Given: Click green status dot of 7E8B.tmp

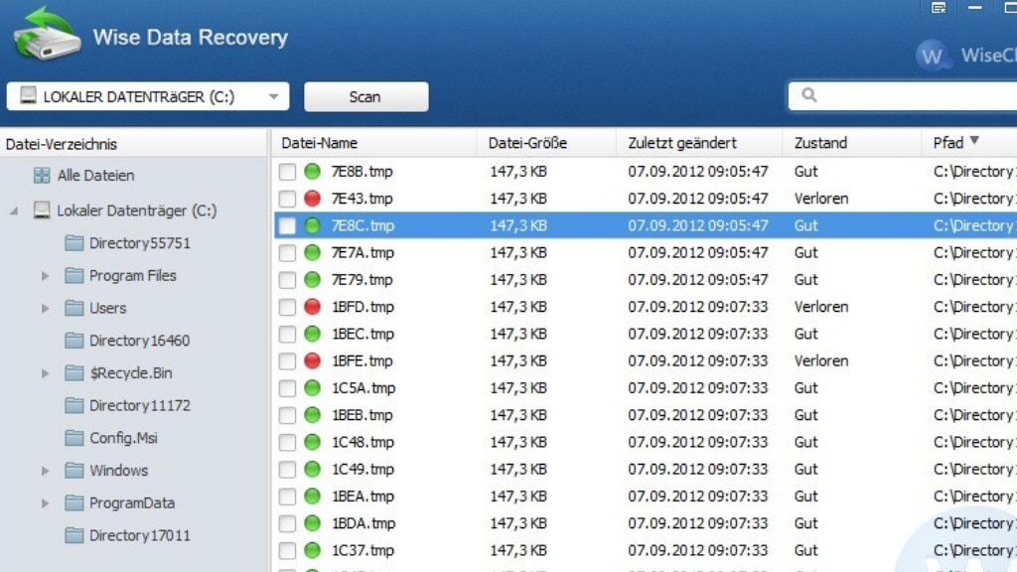Looking at the screenshot, I should pyautogui.click(x=313, y=171).
